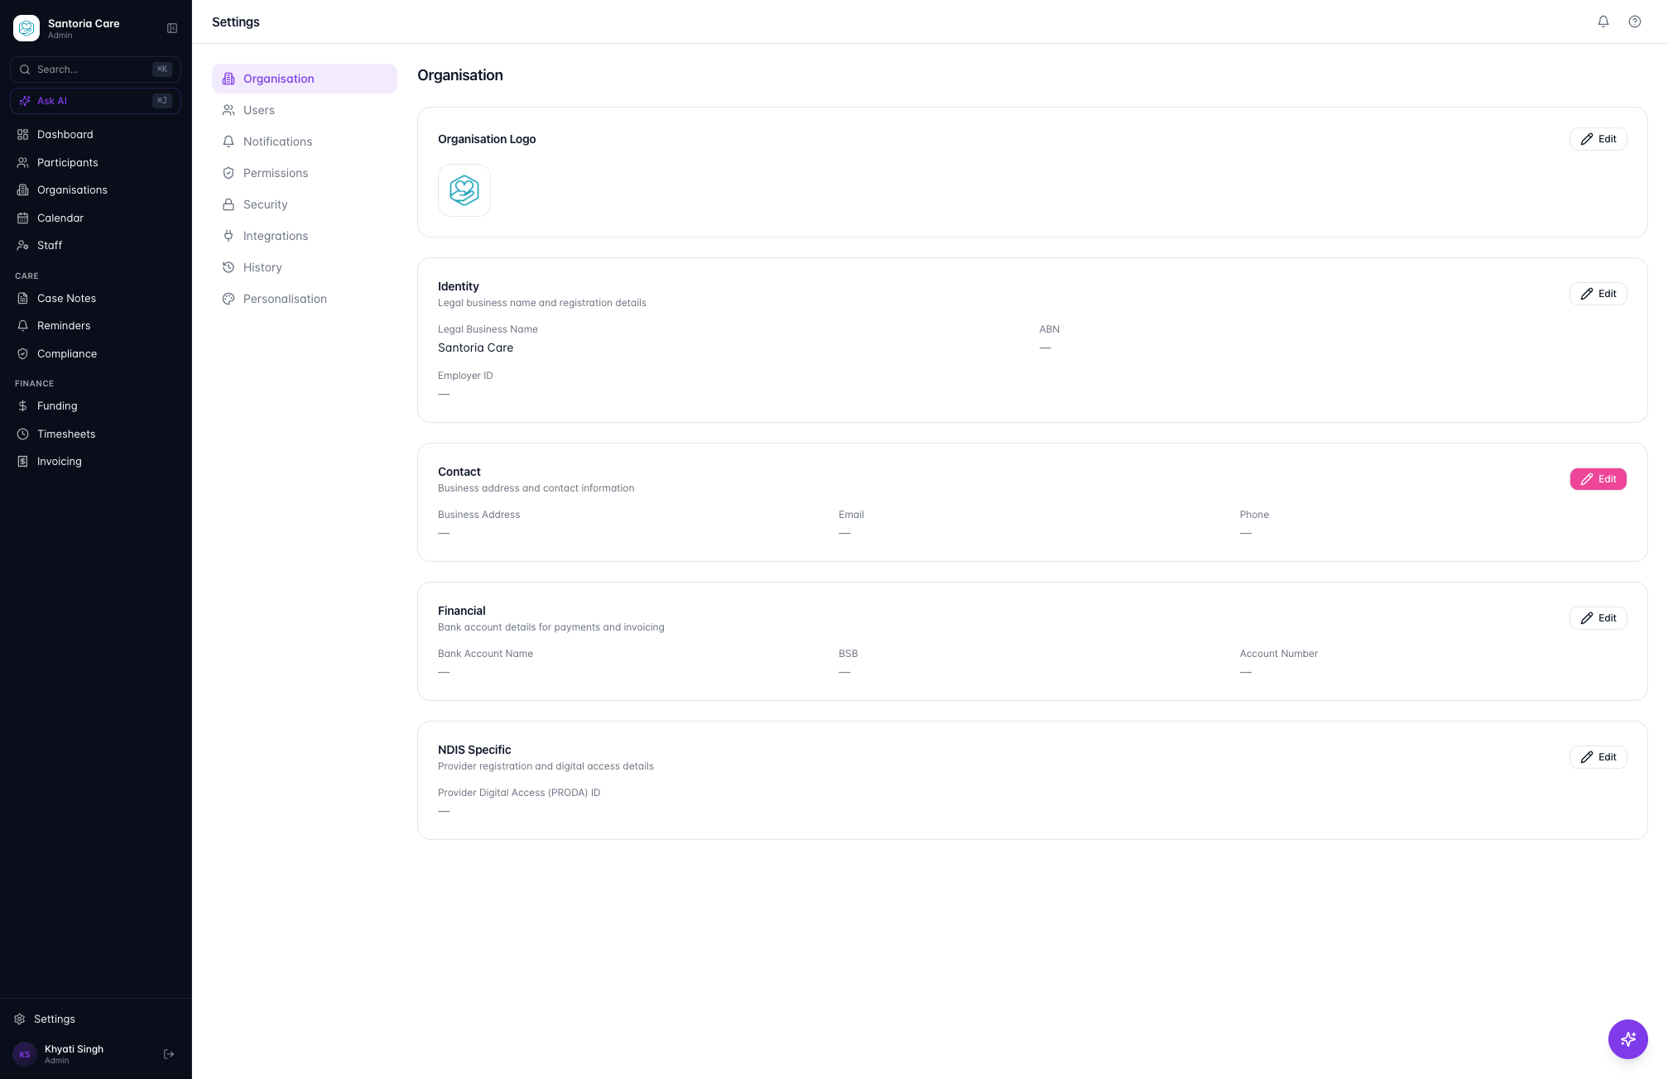Click the KS user avatar
The height and width of the screenshot is (1079, 1668).
coord(25,1054)
